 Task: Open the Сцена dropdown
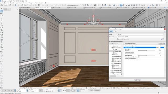[x=140, y=34]
